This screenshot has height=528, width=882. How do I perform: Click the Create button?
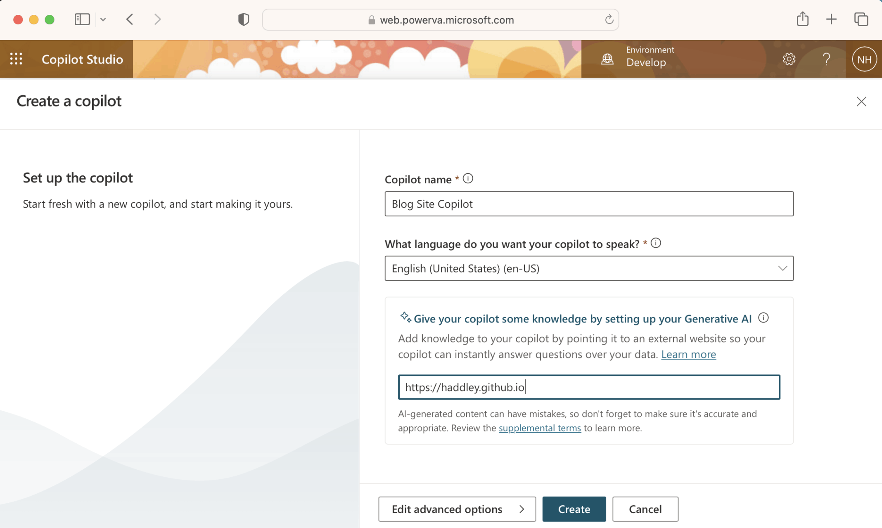pyautogui.click(x=574, y=509)
